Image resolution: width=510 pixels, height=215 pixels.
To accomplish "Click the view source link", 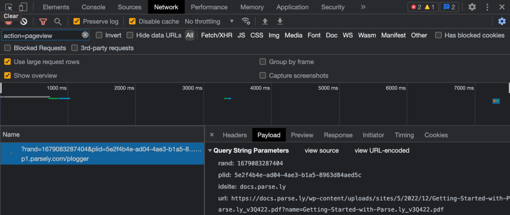I will [x=322, y=150].
